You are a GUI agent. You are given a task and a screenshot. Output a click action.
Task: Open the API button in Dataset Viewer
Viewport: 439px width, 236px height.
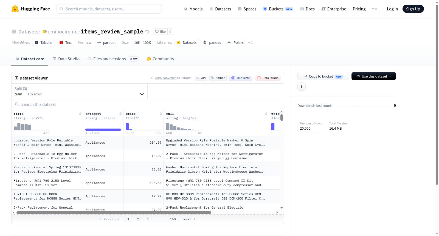[201, 78]
